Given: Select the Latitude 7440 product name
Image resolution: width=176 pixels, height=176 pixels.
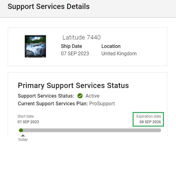Looking at the screenshot, I should click(81, 37).
